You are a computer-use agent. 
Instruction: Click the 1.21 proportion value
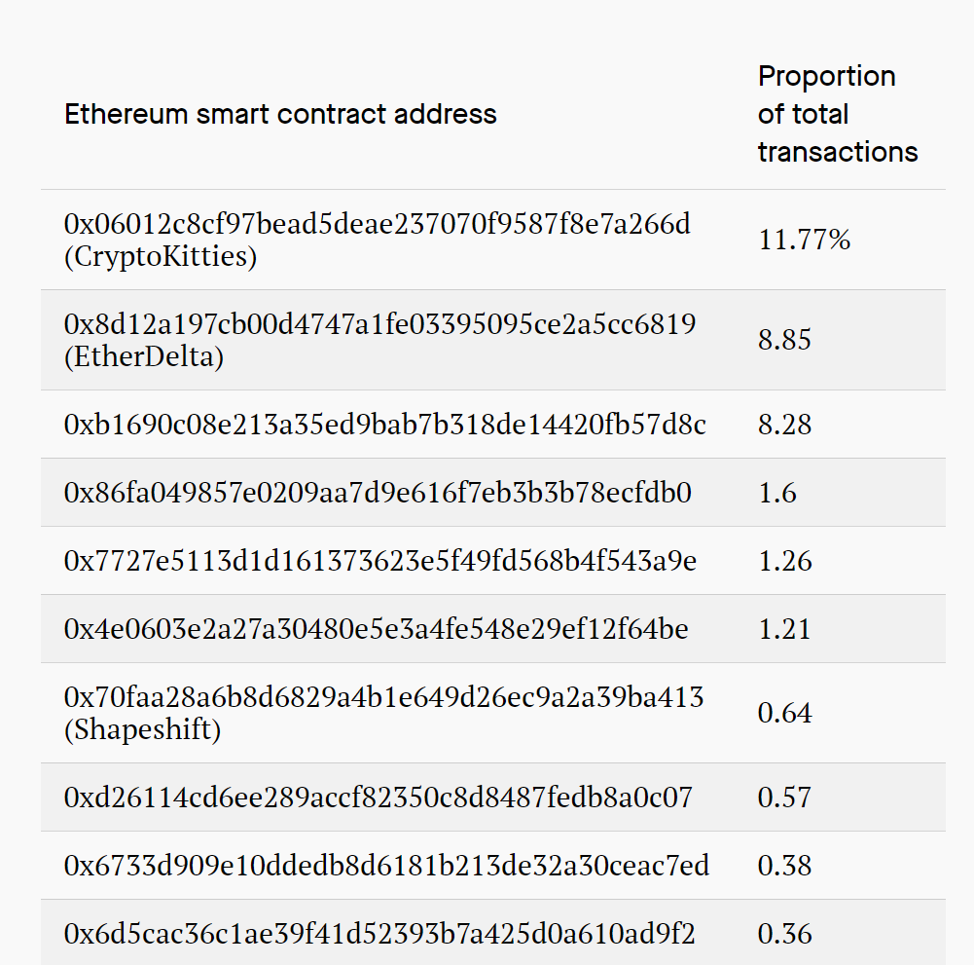[784, 629]
